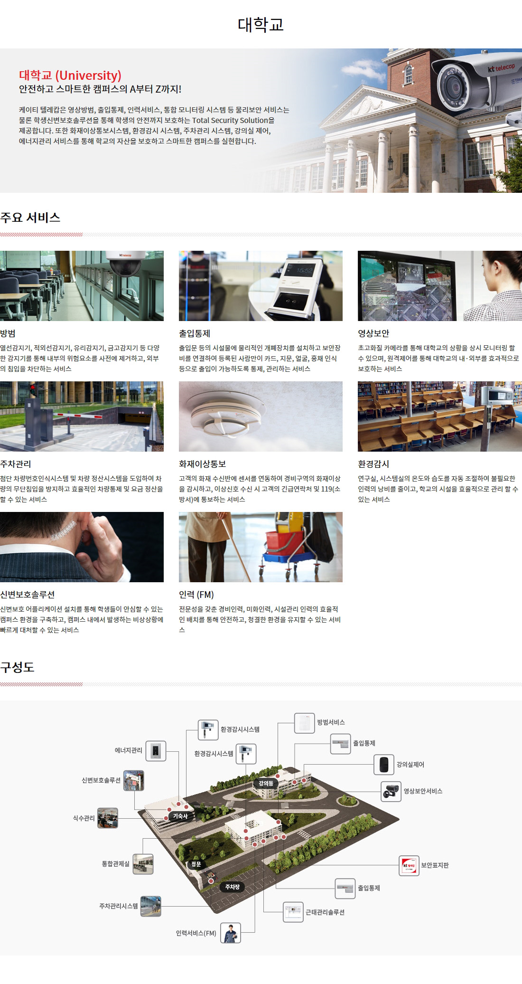Screen dimensions: 522x984
Task: Click the 강의실제어 black device icon
Action: (383, 765)
